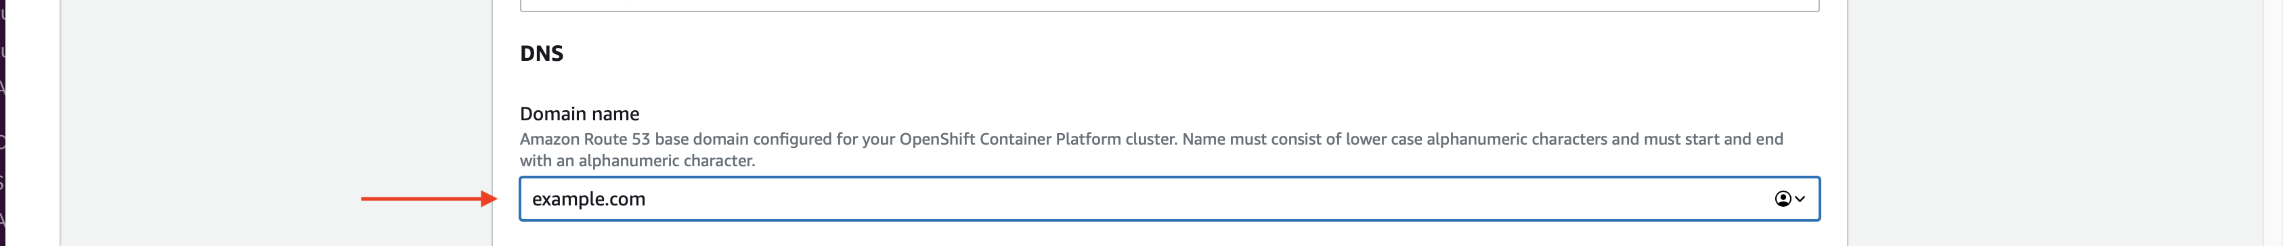Viewport: 2283px width, 246px height.
Task: Click the red arrow pointing at the field
Action: [x=429, y=199]
